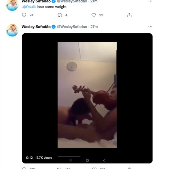Click the verified badge on the 27m tweet
The width and height of the screenshot is (172, 169).
pyautogui.click(x=54, y=27)
